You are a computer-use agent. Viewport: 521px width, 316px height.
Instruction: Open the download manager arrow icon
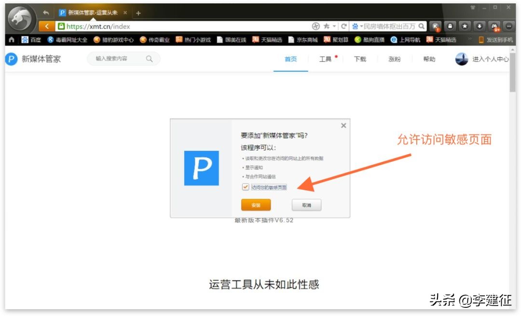[479, 26]
